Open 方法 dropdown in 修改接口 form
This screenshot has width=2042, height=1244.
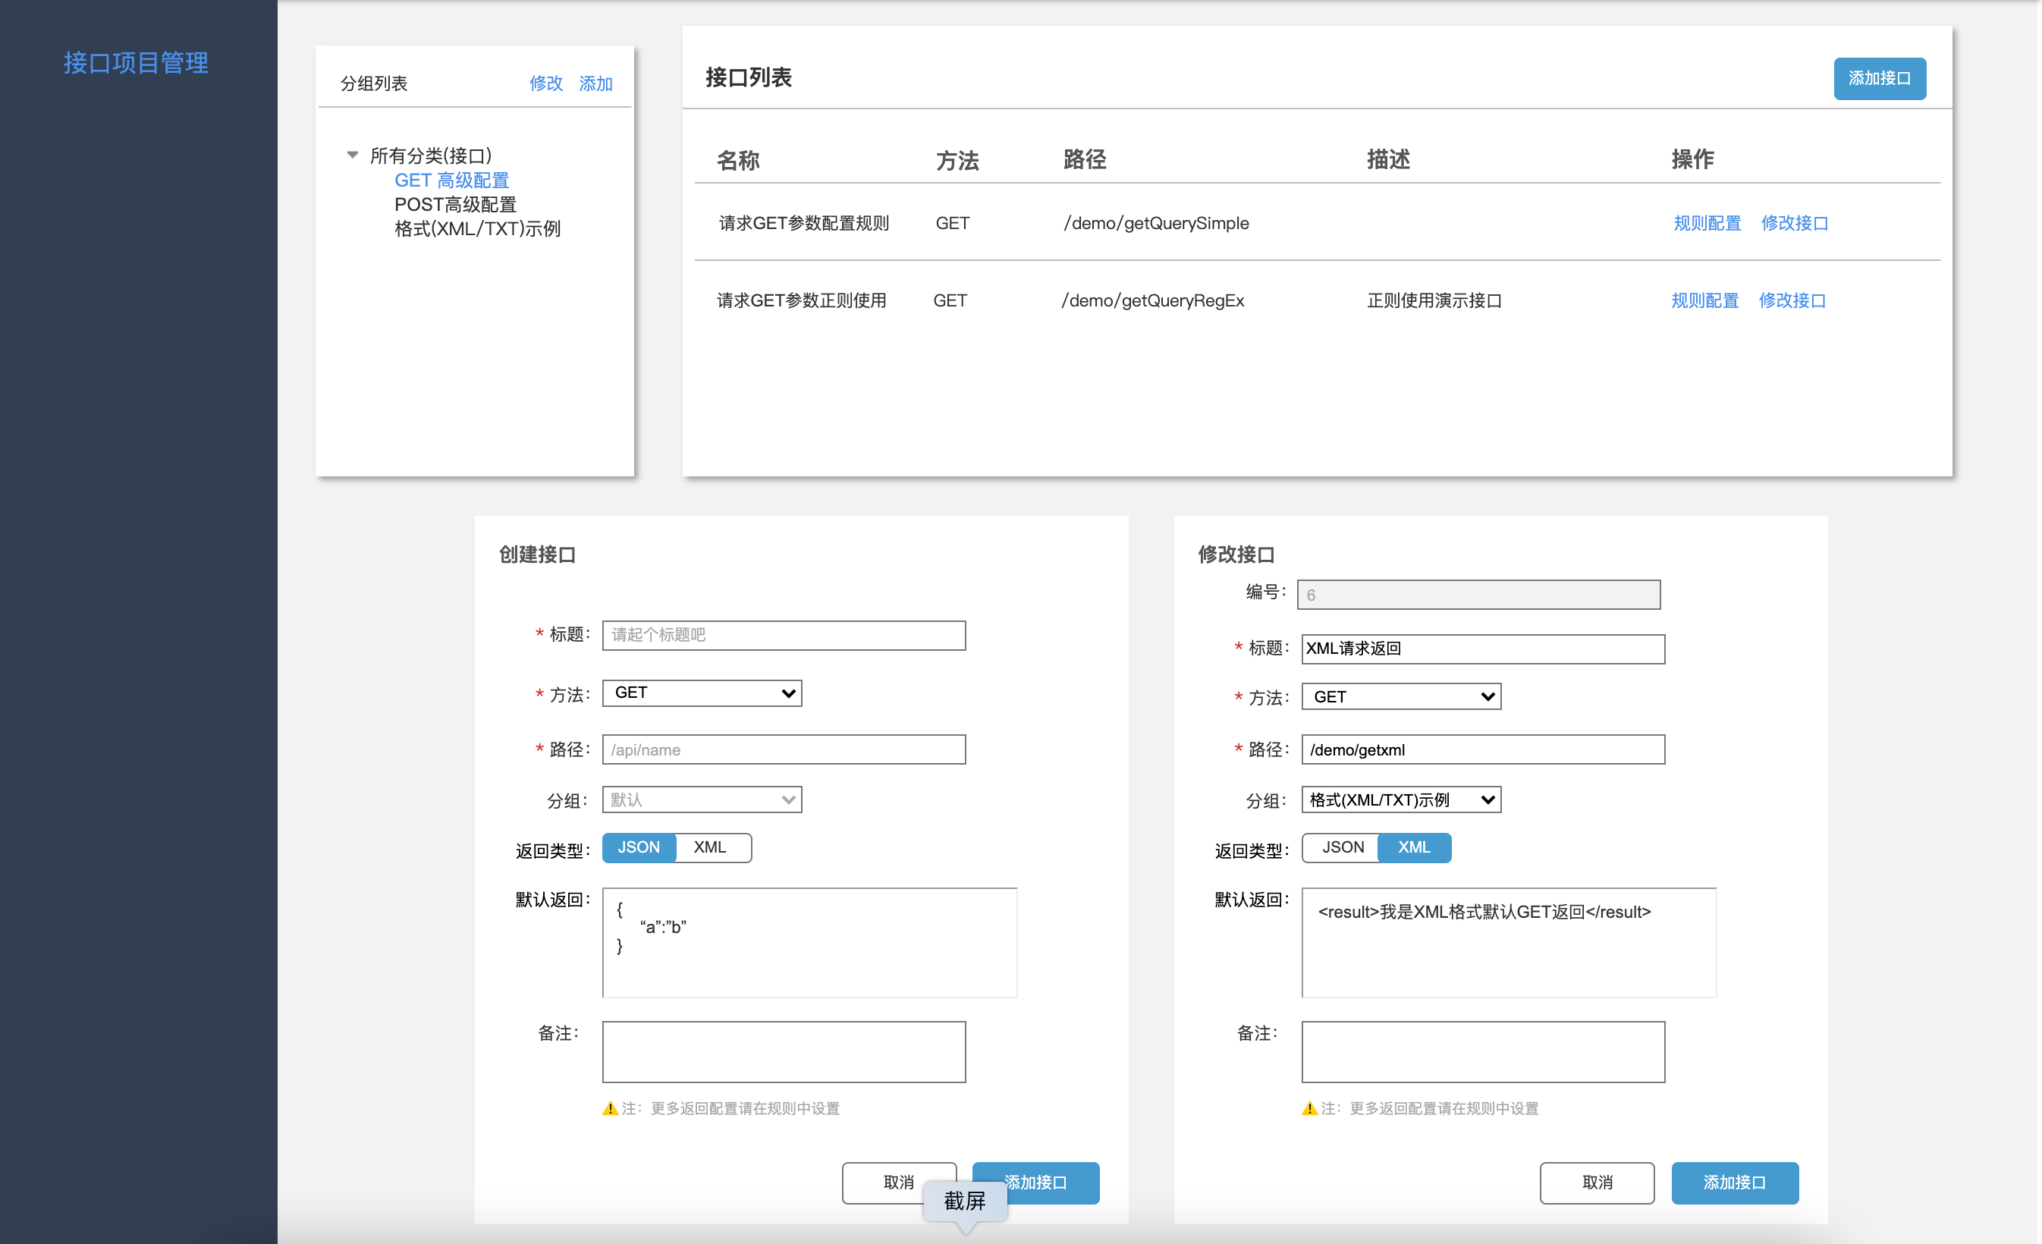(x=1400, y=697)
